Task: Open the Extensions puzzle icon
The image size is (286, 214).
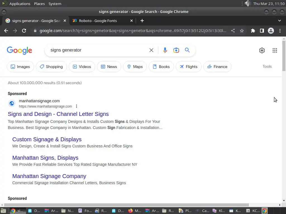Action: coord(253,31)
